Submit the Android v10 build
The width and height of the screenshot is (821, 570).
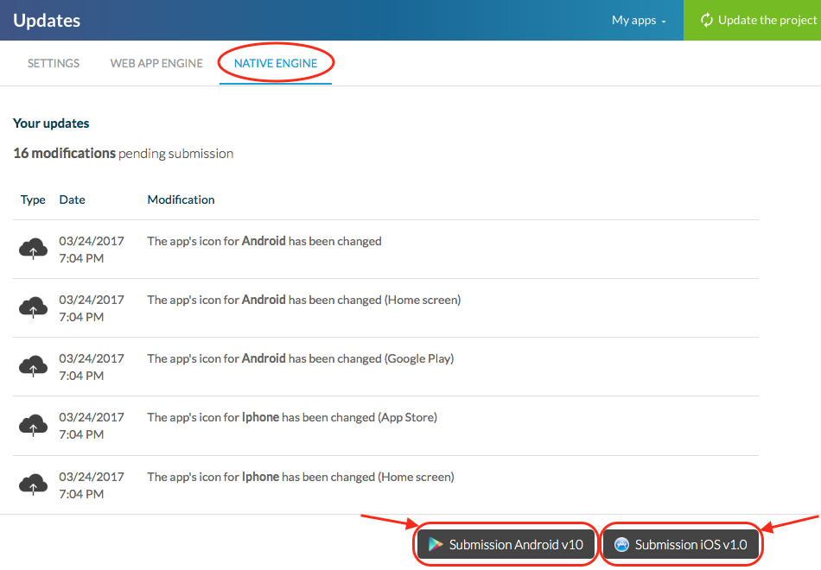click(x=506, y=545)
